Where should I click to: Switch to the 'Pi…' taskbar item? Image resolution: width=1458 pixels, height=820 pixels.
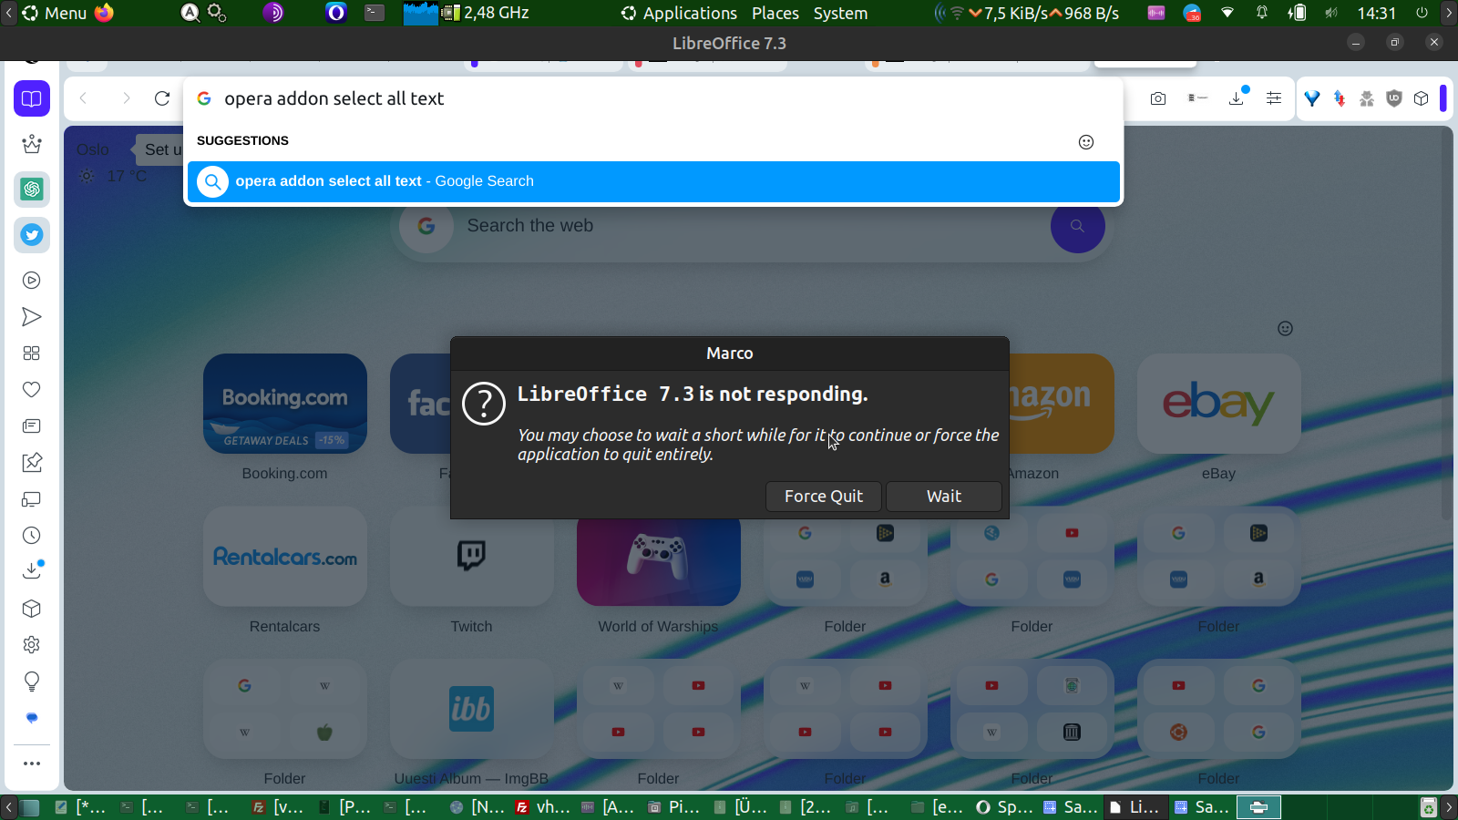[x=674, y=807]
